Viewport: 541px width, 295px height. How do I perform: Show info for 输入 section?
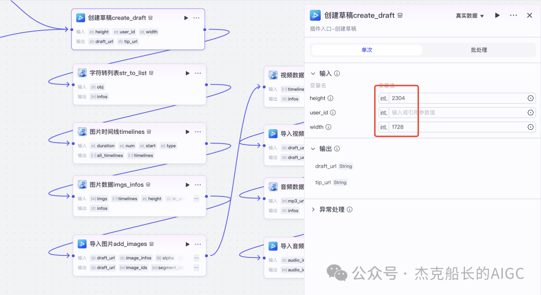coord(337,74)
